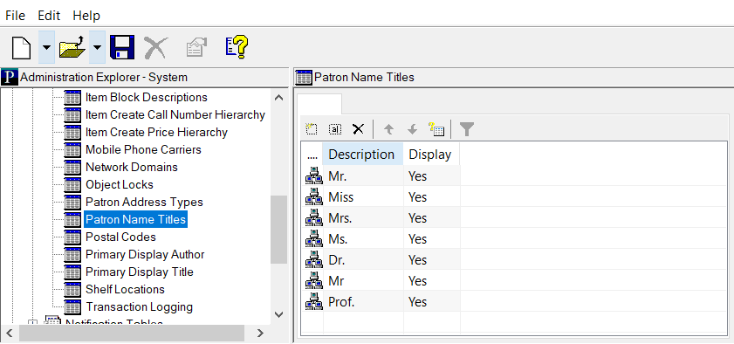Open the dropdown arrow beside New

point(46,47)
